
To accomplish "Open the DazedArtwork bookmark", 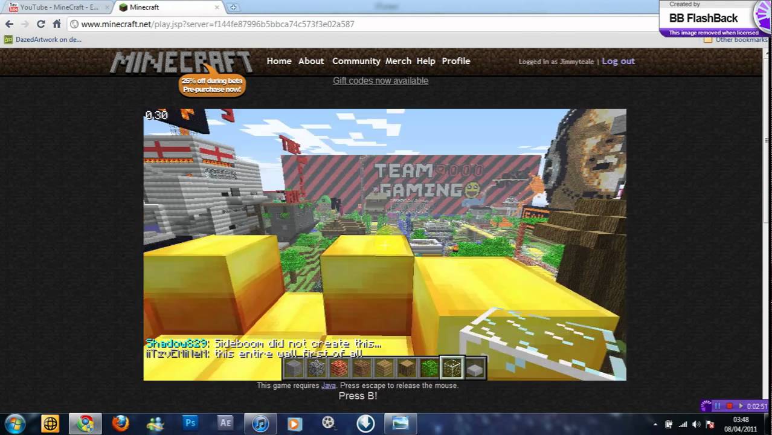I will point(43,40).
